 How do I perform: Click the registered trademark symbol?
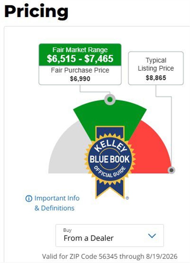[127, 198]
